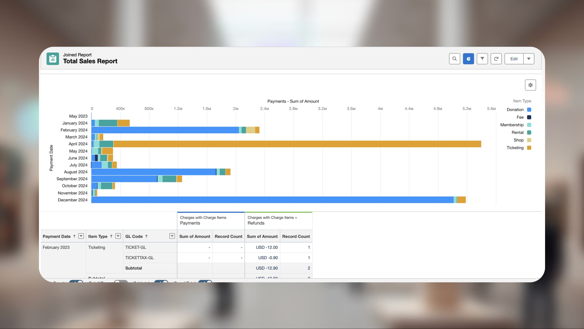
Task: Open the report filters panel icon
Action: coord(482,59)
